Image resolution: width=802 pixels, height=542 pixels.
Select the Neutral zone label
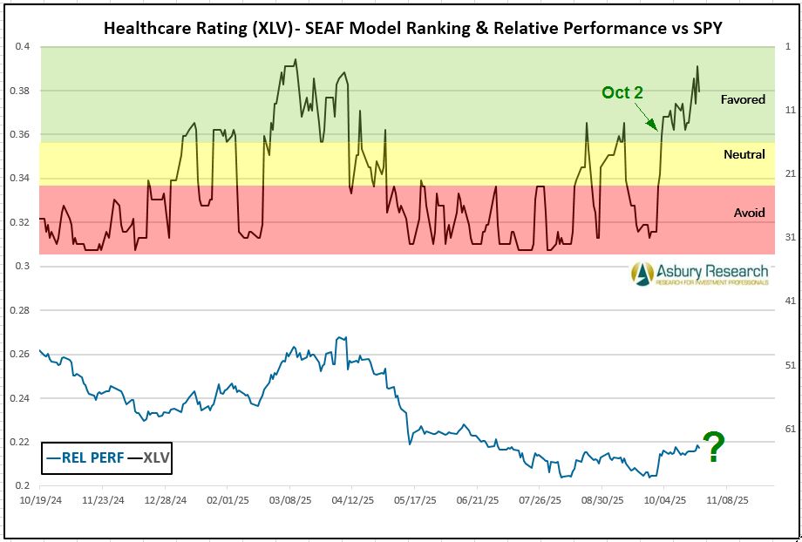pos(744,154)
